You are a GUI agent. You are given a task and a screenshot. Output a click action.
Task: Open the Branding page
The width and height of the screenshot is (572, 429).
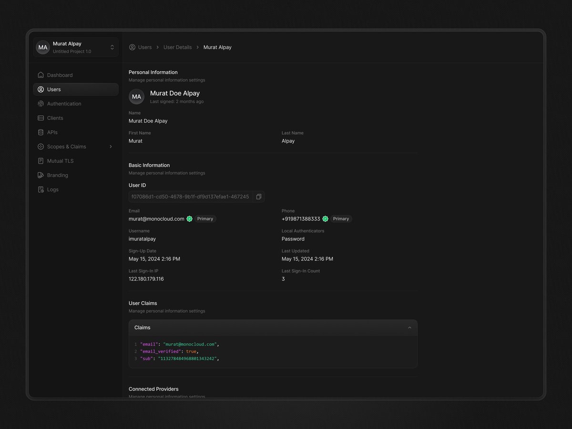point(76,175)
